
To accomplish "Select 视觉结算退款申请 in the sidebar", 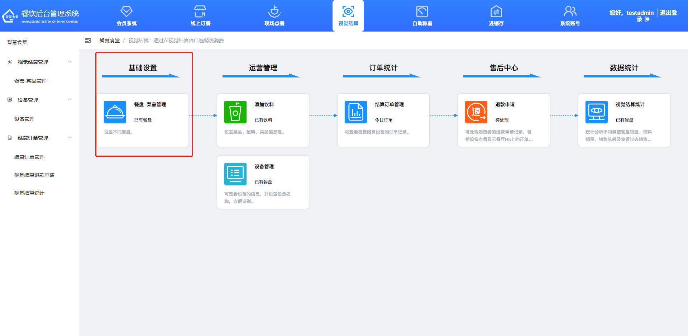I will point(34,175).
